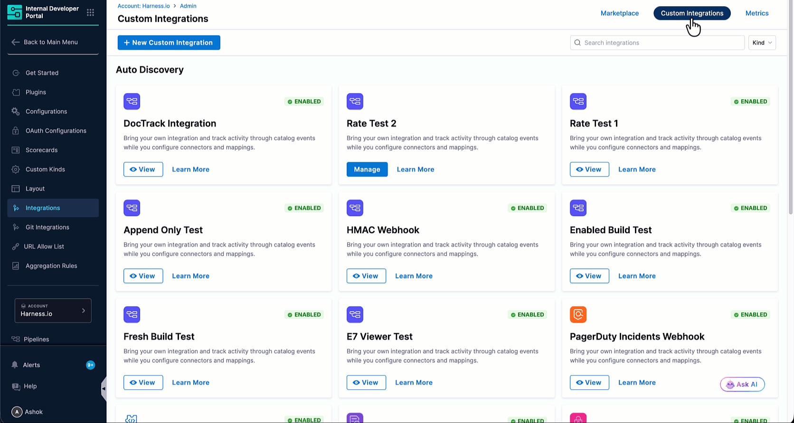Click Learn More on Fresh Build Test
Image resolution: width=794 pixels, height=423 pixels.
(x=190, y=383)
